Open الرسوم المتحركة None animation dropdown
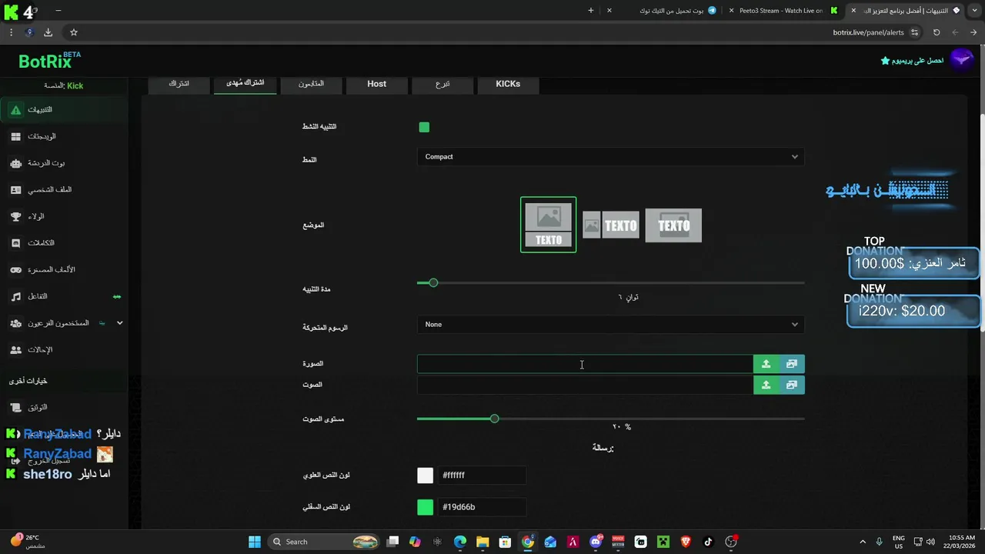This screenshot has height=554, width=985. coord(611,325)
